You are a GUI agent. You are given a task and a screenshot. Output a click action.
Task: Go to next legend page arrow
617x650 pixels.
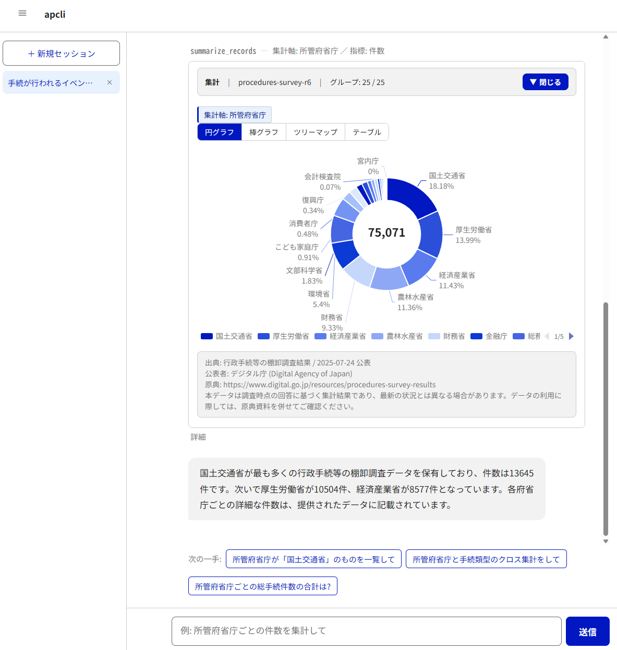[571, 336]
